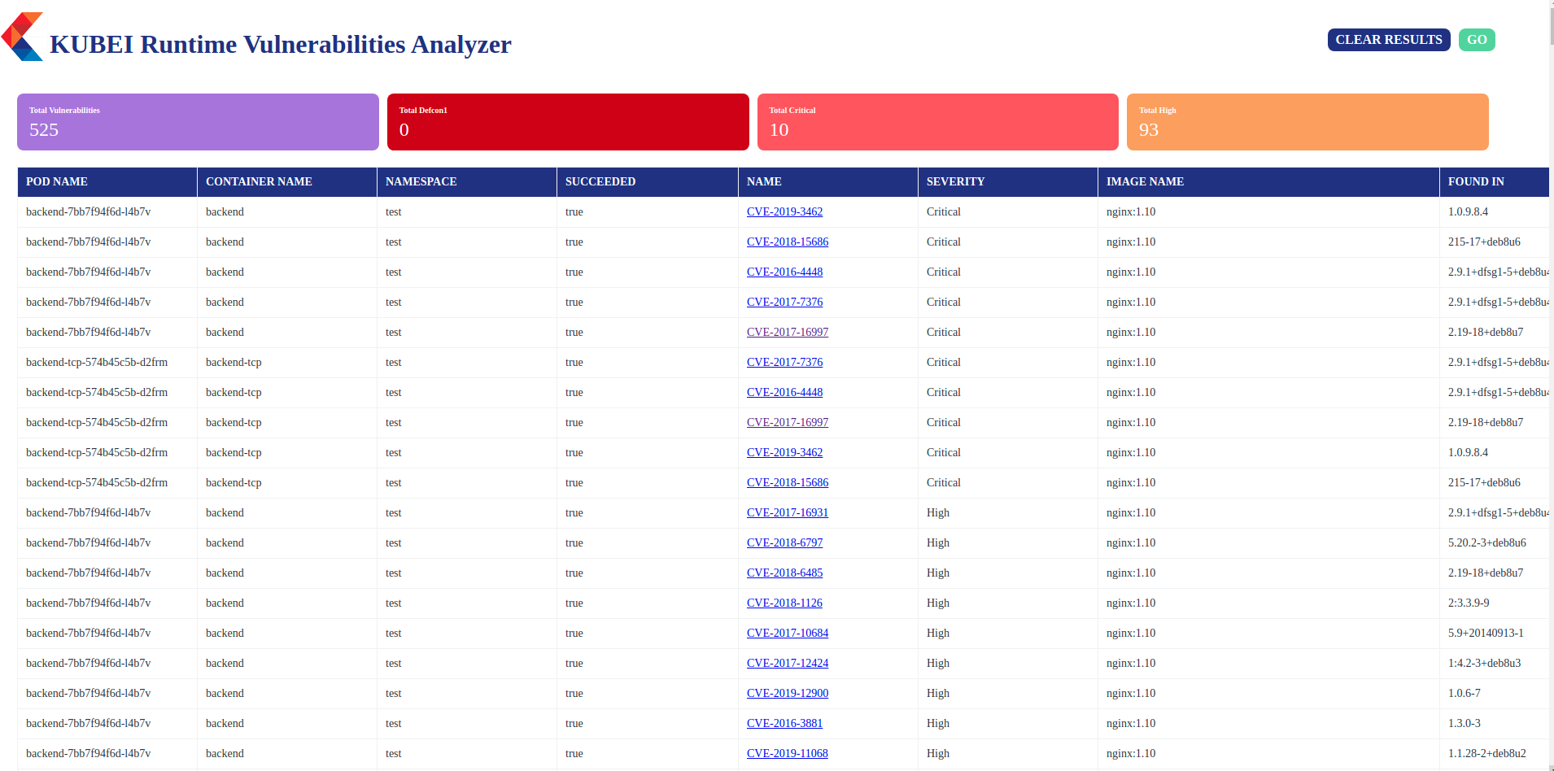Click the IMAGE NAME column header
The width and height of the screenshot is (1554, 771).
(1268, 182)
